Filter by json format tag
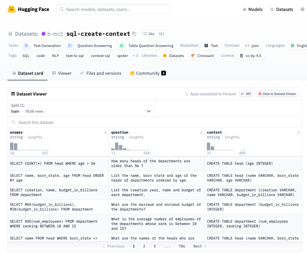This screenshot has width=307, height=254. click(x=252, y=46)
